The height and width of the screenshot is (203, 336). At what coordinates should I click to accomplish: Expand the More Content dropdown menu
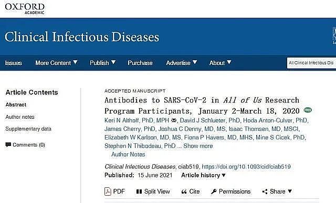point(56,63)
